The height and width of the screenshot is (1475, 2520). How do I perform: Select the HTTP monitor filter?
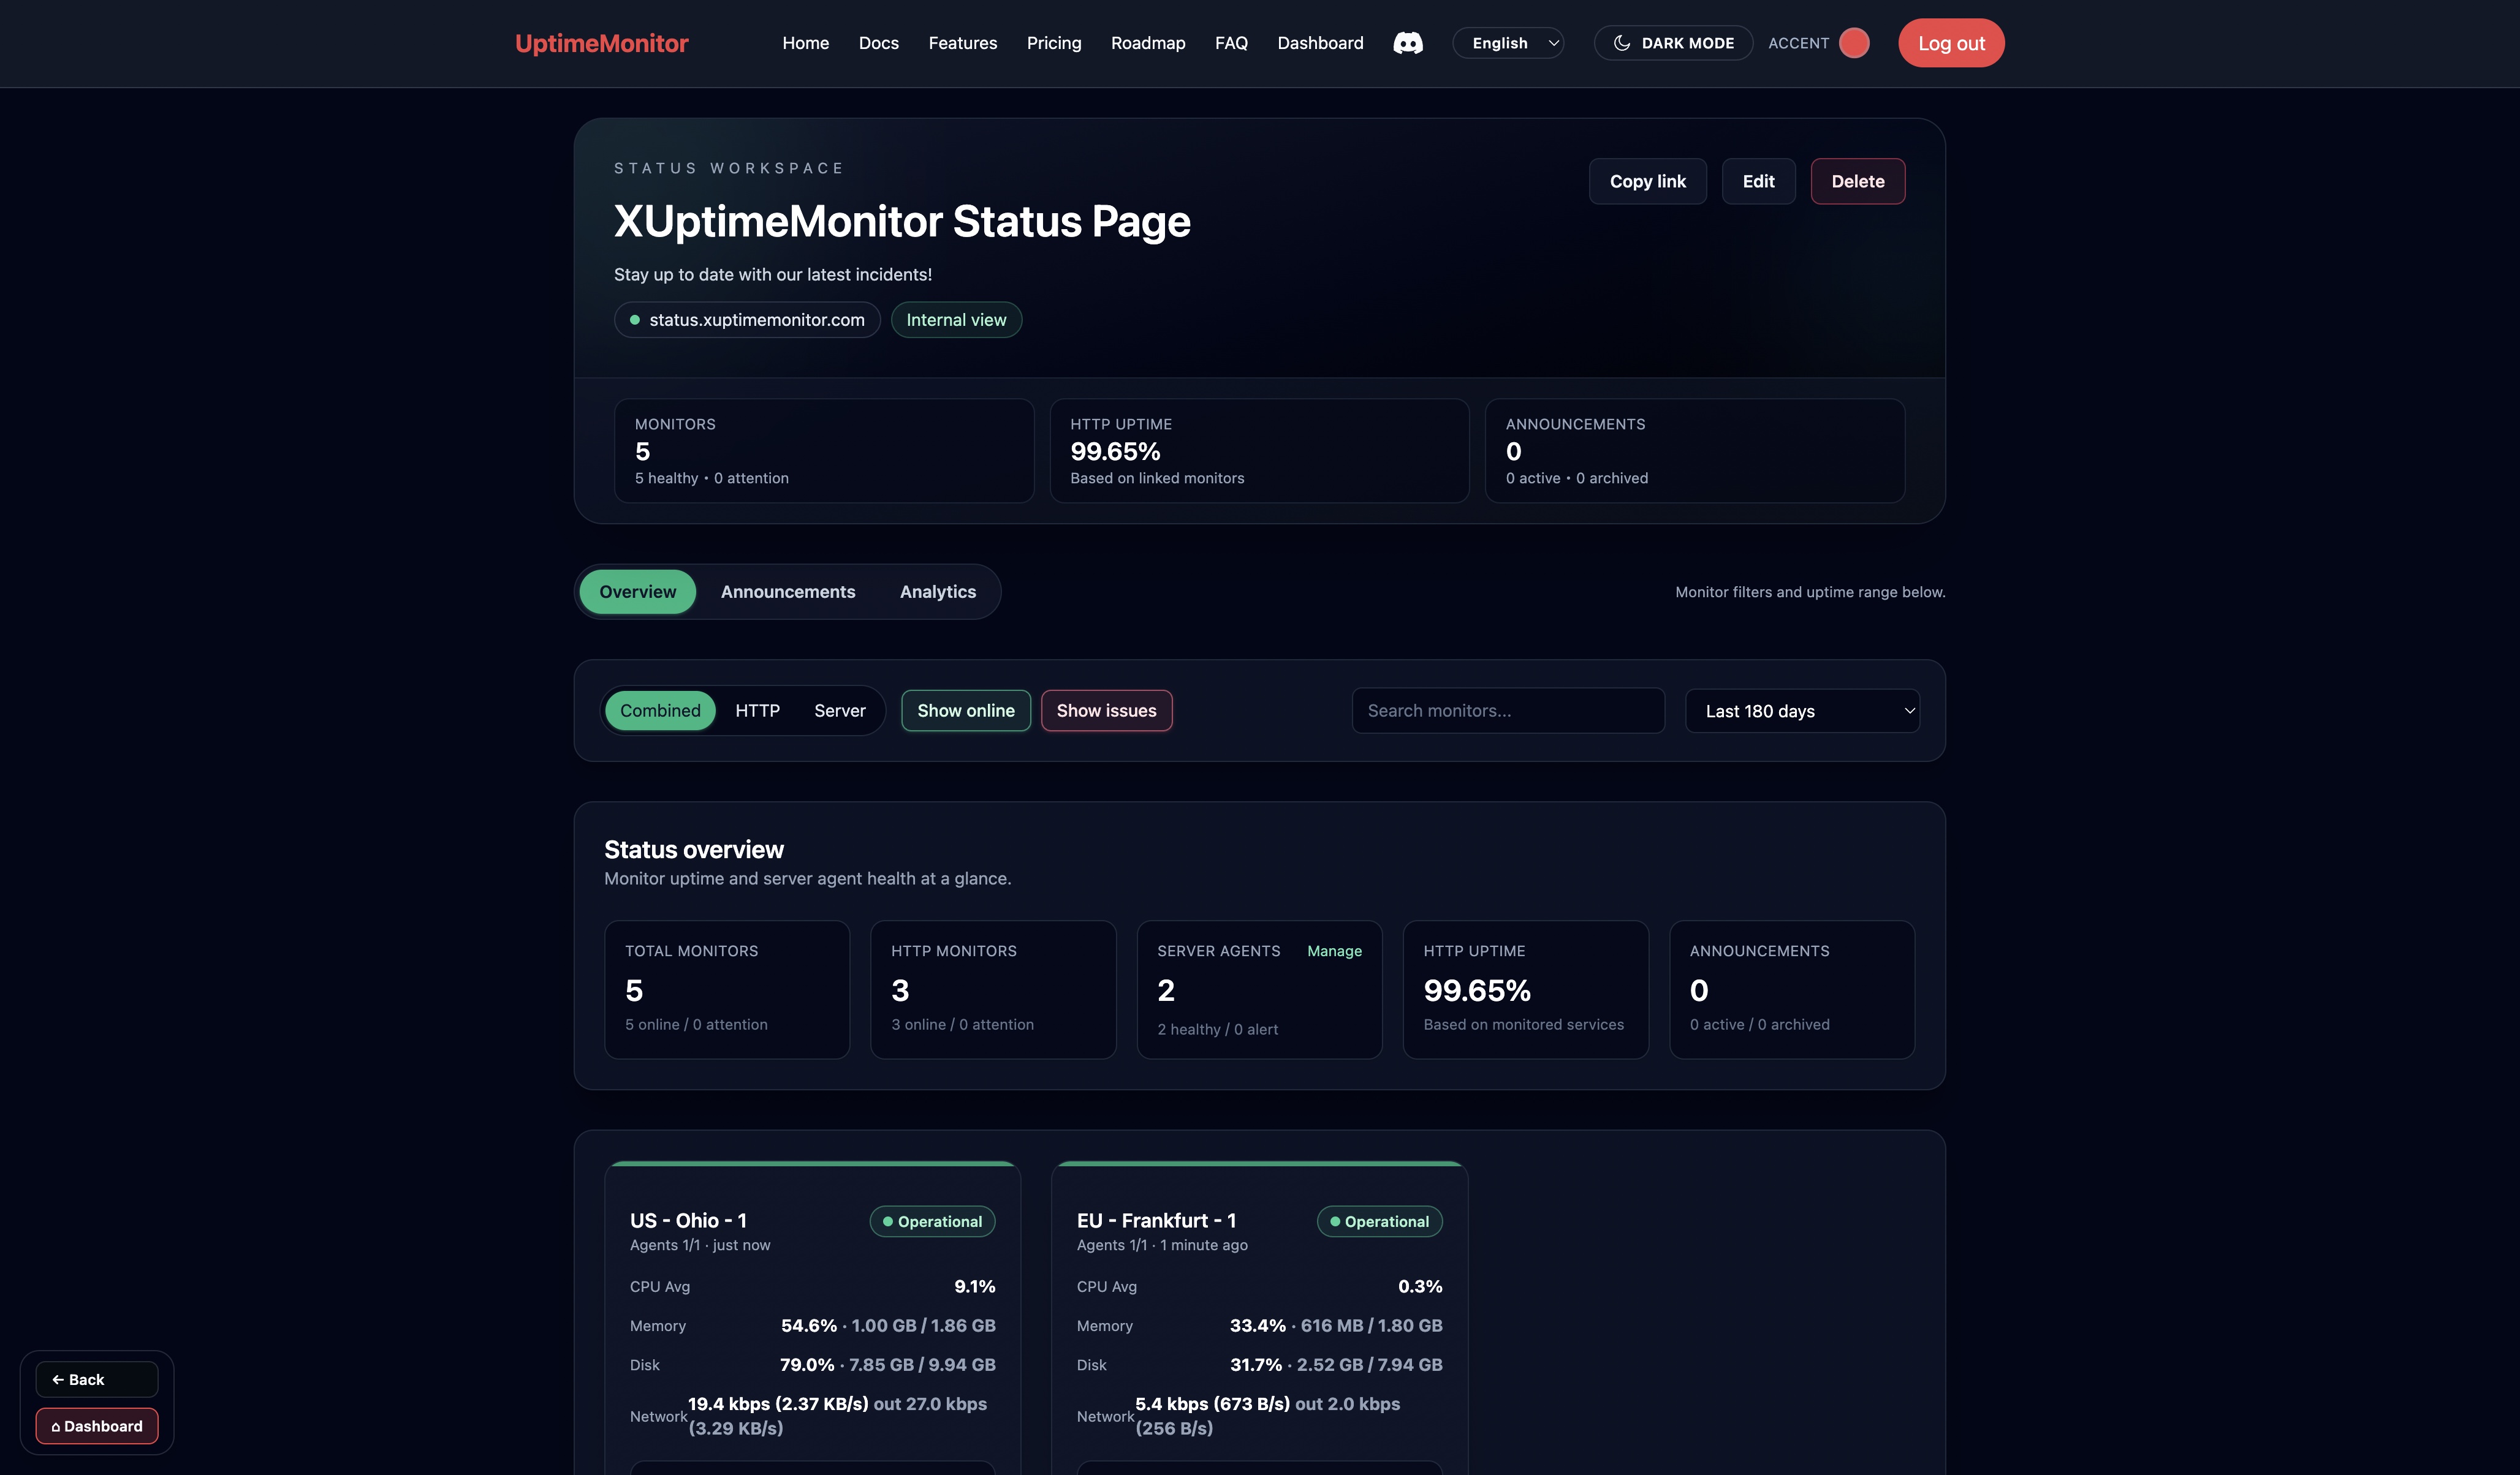tap(757, 711)
